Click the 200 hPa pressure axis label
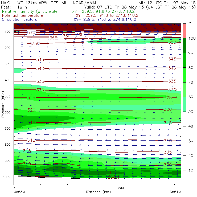The width and height of the screenshot is (197, 197). (x=7, y=48)
